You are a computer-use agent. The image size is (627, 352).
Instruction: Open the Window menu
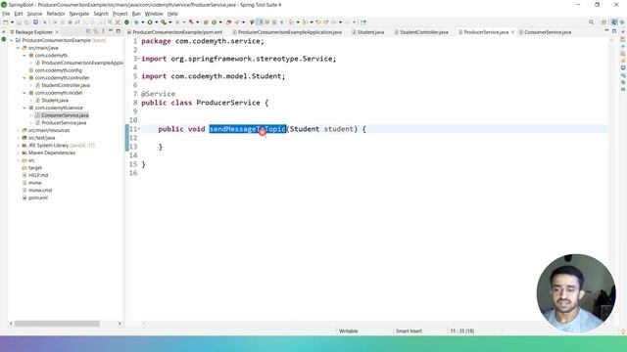point(154,14)
